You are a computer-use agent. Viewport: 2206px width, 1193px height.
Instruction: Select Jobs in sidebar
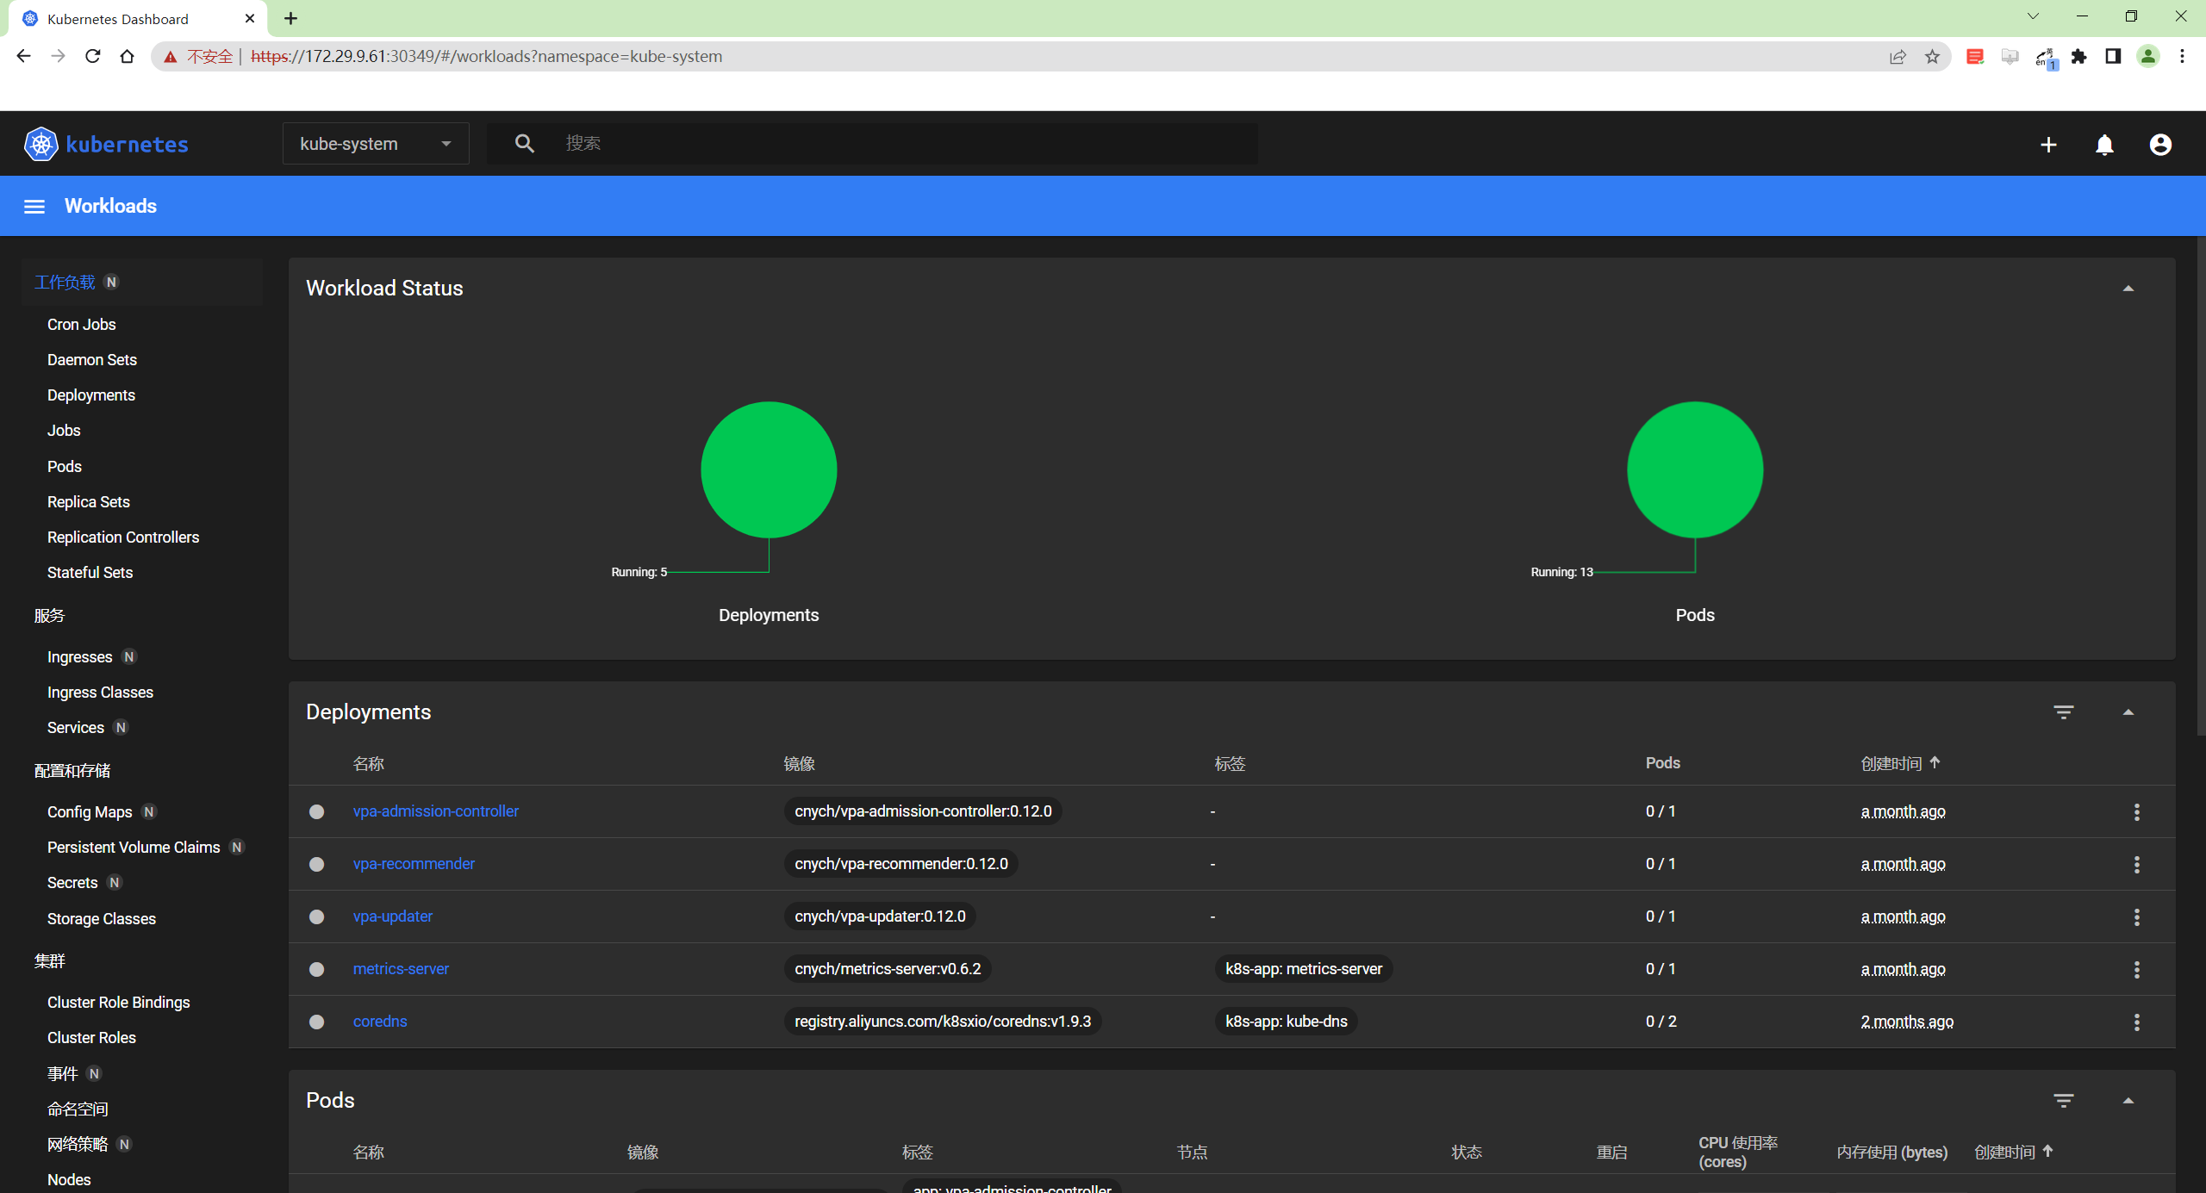tap(64, 431)
